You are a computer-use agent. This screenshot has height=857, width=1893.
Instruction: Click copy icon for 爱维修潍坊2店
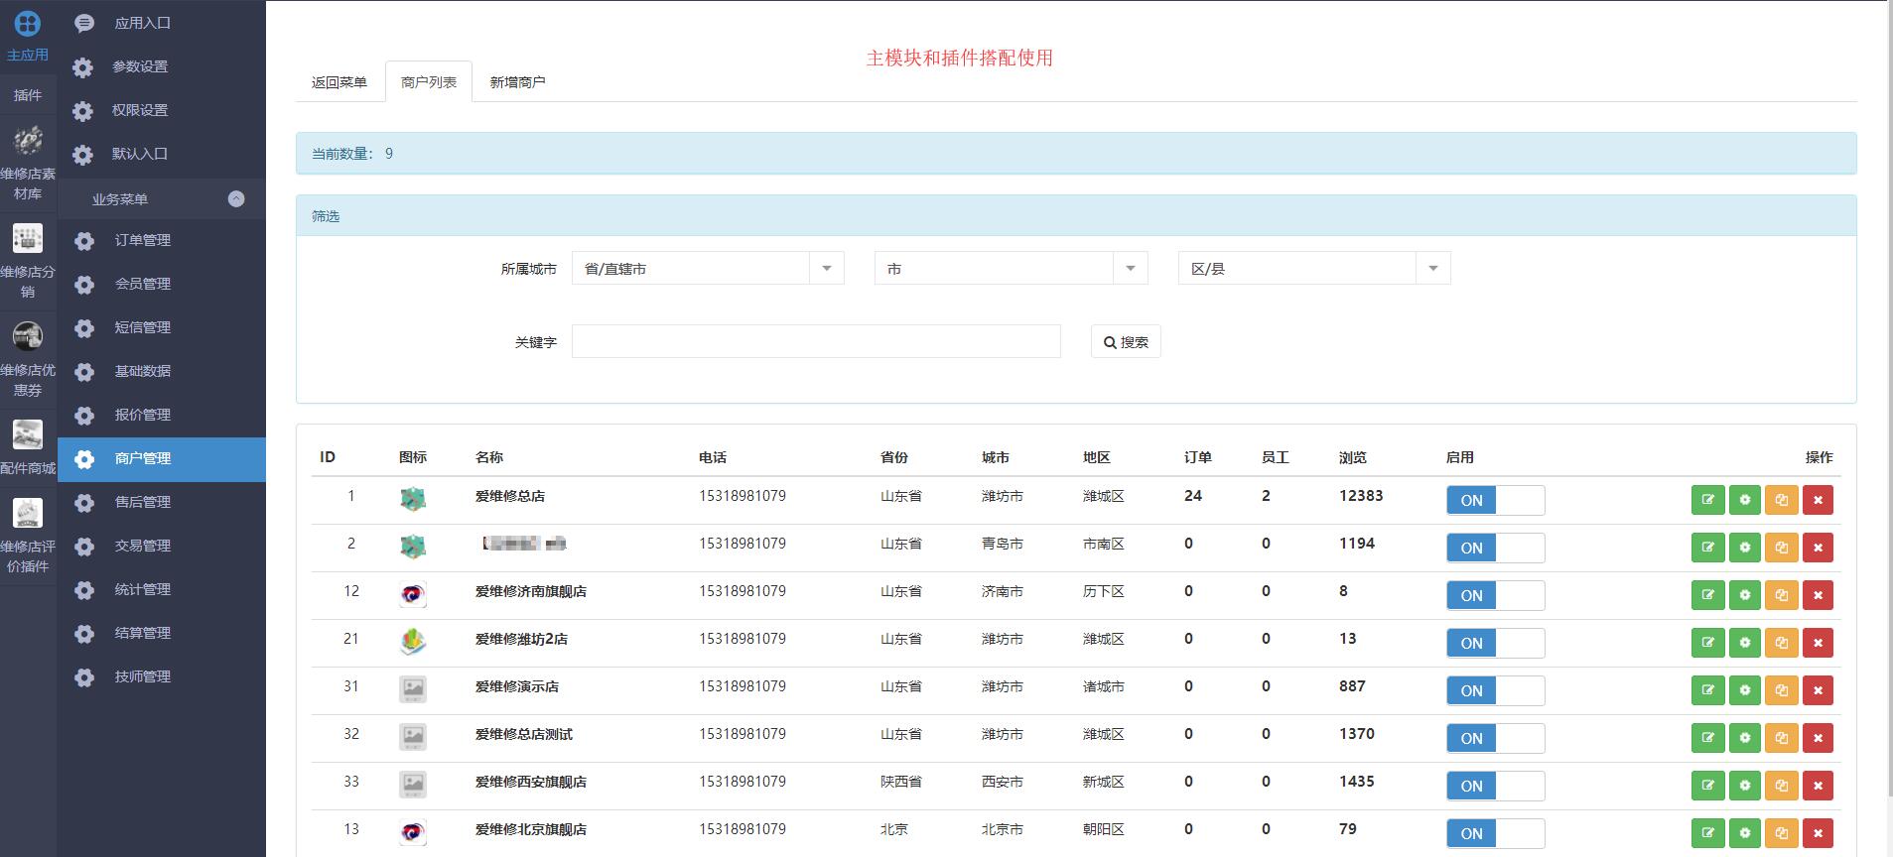click(x=1781, y=643)
